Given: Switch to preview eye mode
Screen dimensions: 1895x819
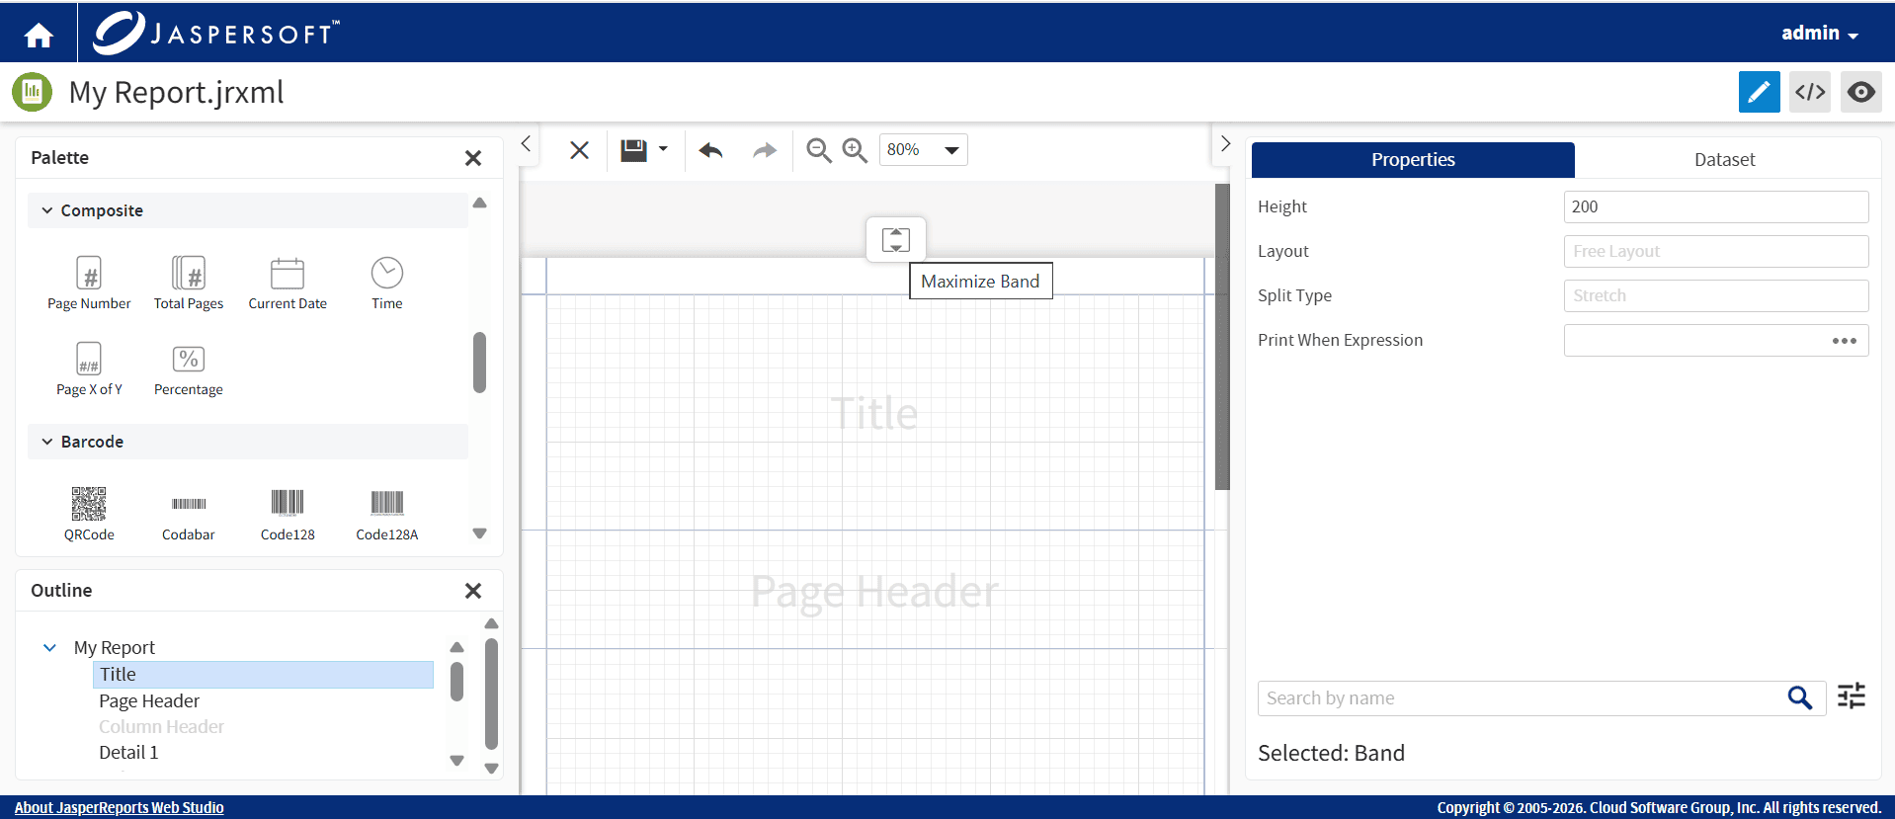Looking at the screenshot, I should [1860, 92].
